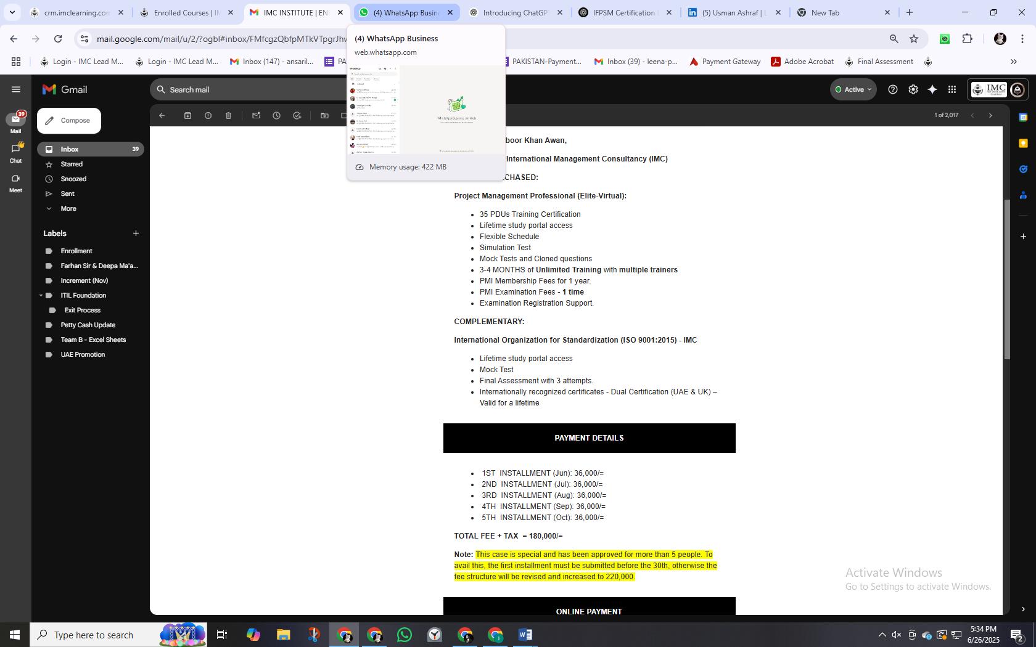Open Mail section in left rail
This screenshot has height=647, width=1036.
(x=15, y=123)
